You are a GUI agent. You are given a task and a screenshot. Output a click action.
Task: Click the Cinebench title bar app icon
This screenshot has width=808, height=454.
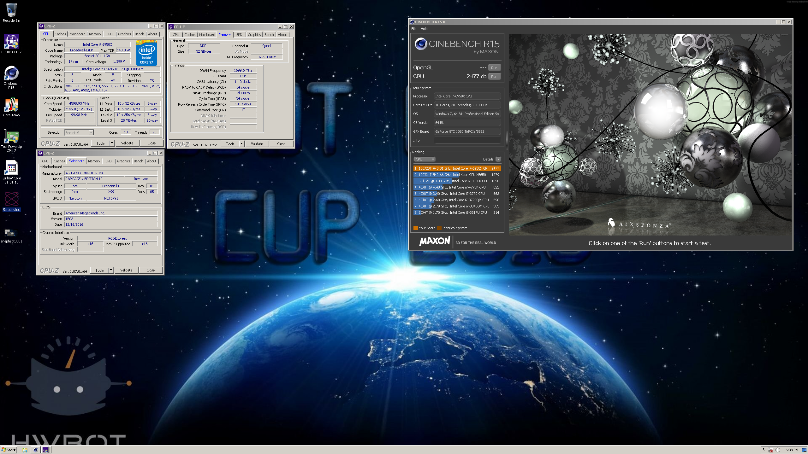[x=412, y=22]
